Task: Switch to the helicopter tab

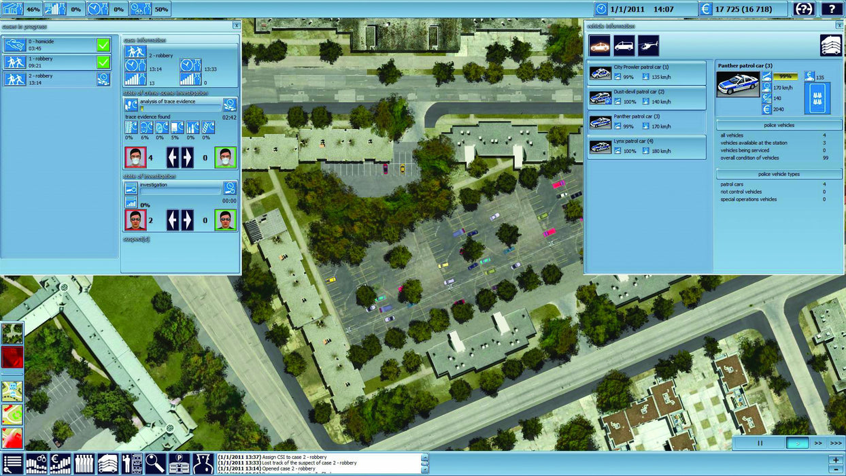Action: pos(649,45)
